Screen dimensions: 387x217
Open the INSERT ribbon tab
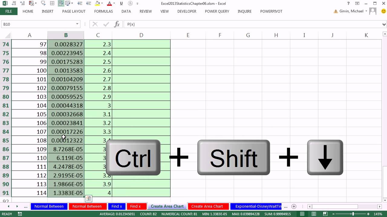point(47,11)
